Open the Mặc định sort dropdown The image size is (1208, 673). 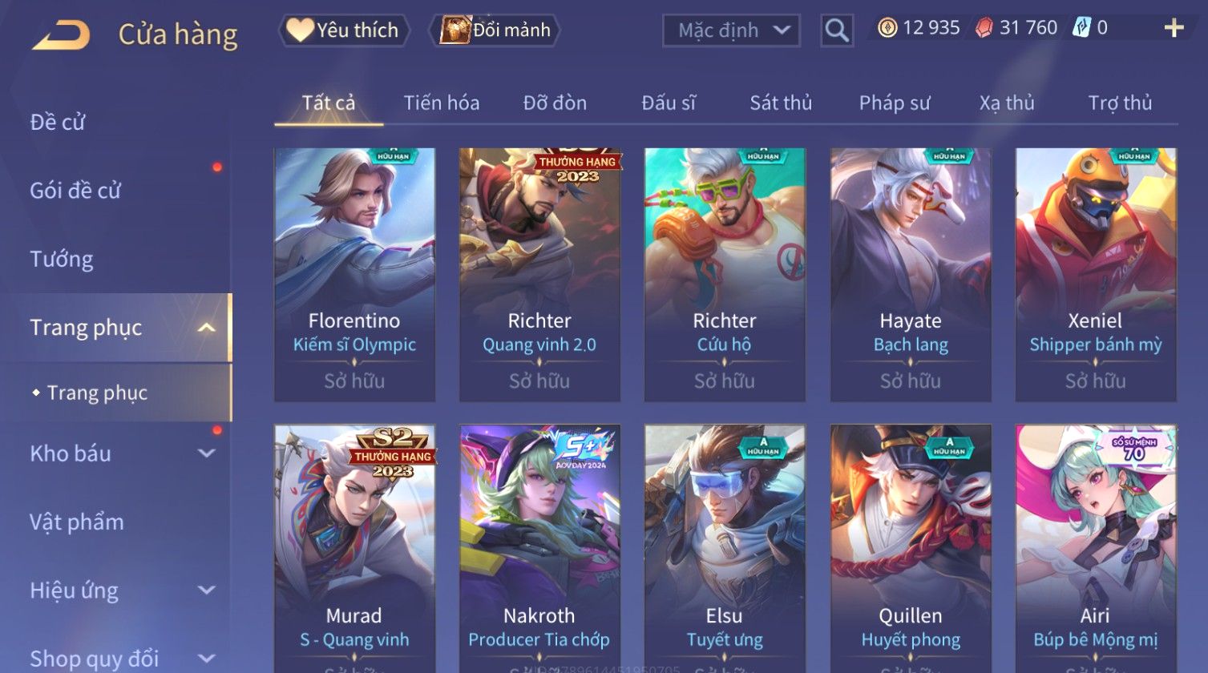[x=731, y=30]
